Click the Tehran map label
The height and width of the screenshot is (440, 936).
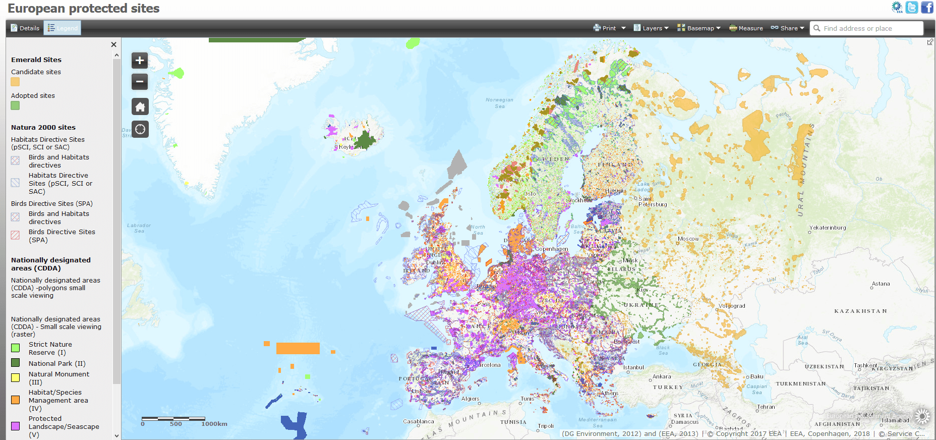click(766, 407)
